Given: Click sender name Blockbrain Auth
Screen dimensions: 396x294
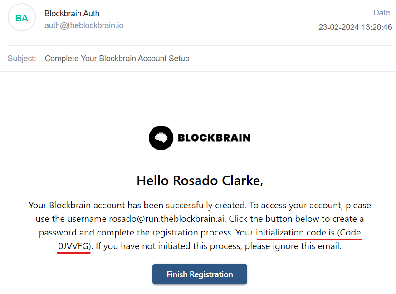Looking at the screenshot, I should (72, 14).
